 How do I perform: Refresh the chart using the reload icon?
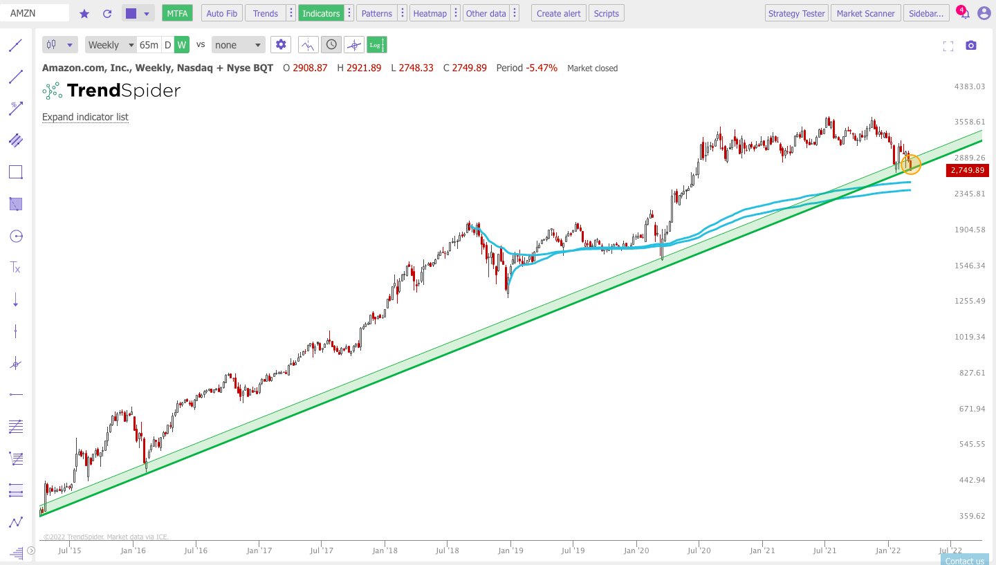[x=107, y=13]
